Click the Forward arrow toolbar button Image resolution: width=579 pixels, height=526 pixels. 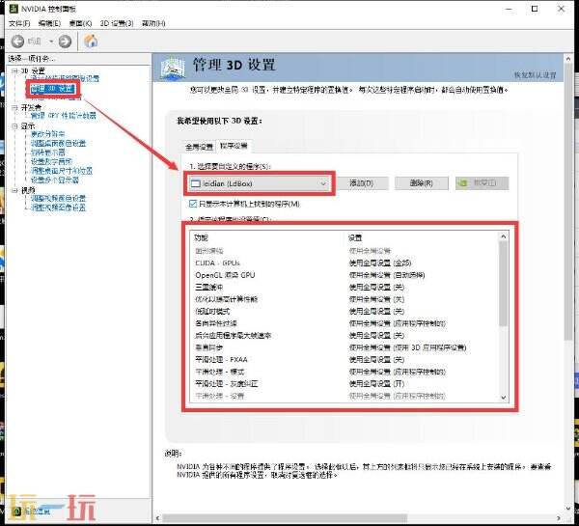pos(66,42)
